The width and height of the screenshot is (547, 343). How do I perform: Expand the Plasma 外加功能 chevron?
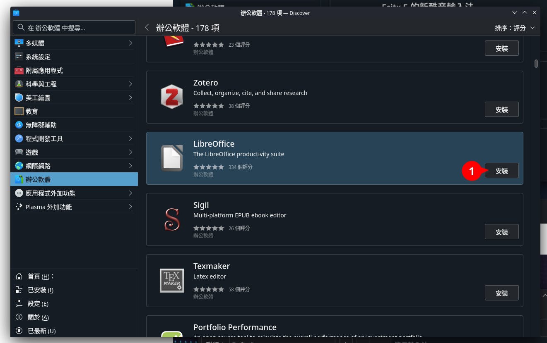tap(130, 207)
